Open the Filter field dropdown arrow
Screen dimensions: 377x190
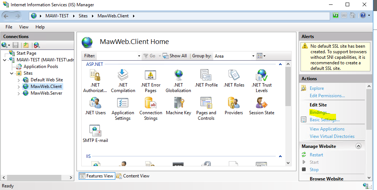click(x=139, y=56)
